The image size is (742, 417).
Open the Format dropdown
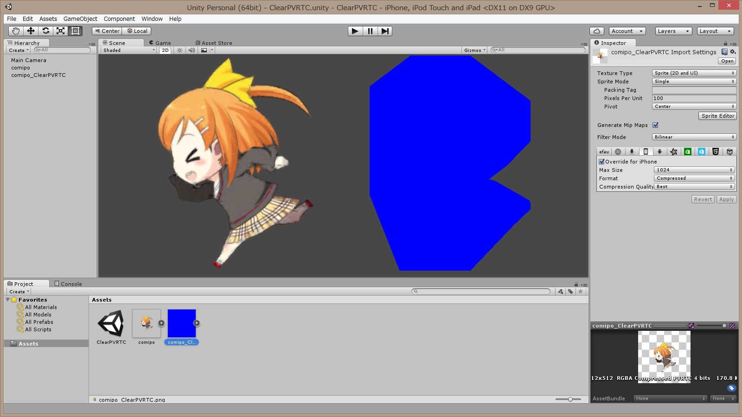pos(694,178)
